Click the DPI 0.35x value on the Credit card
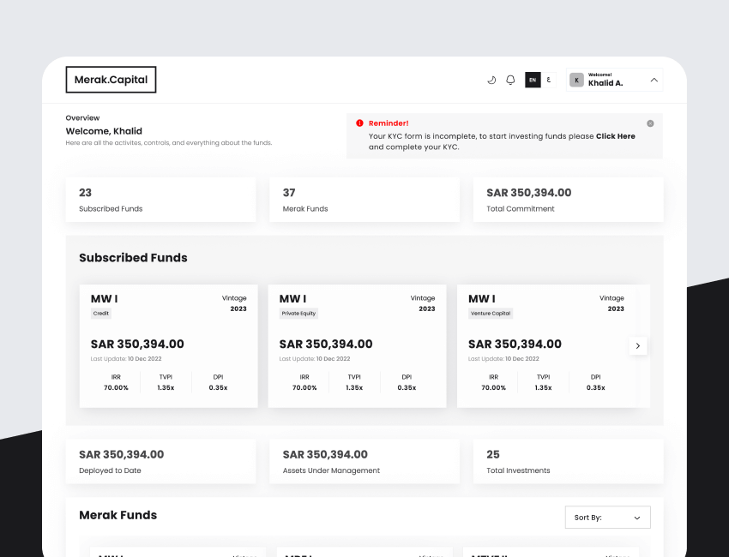Image resolution: width=729 pixels, height=557 pixels. point(218,387)
